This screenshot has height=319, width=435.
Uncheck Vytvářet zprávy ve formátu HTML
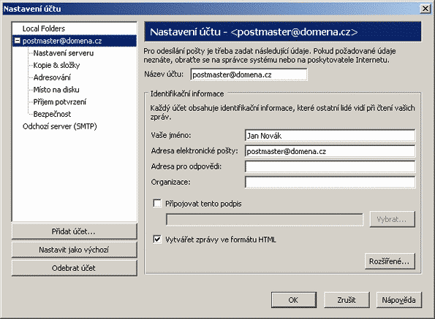pyautogui.click(x=157, y=239)
